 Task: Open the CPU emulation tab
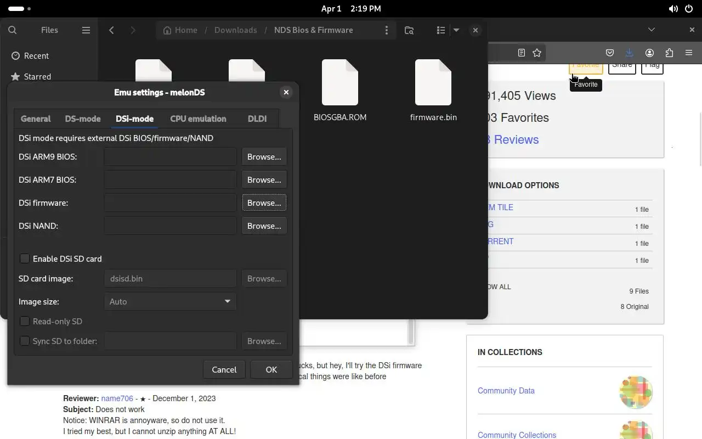coord(198,119)
